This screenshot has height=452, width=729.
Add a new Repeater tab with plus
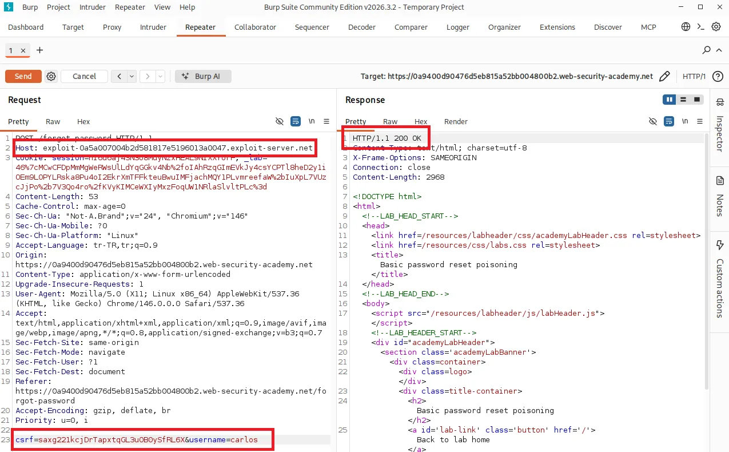click(39, 50)
